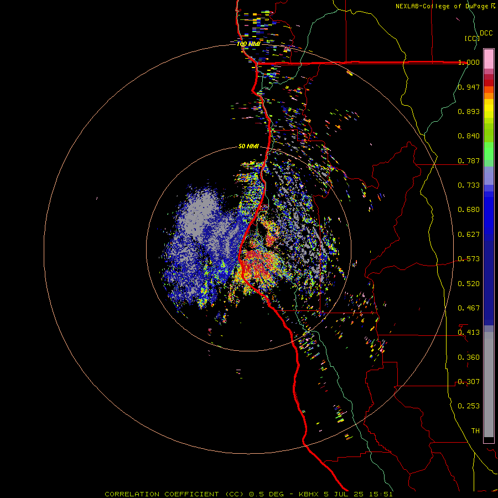Select the 0.840 legend value

[469, 136]
